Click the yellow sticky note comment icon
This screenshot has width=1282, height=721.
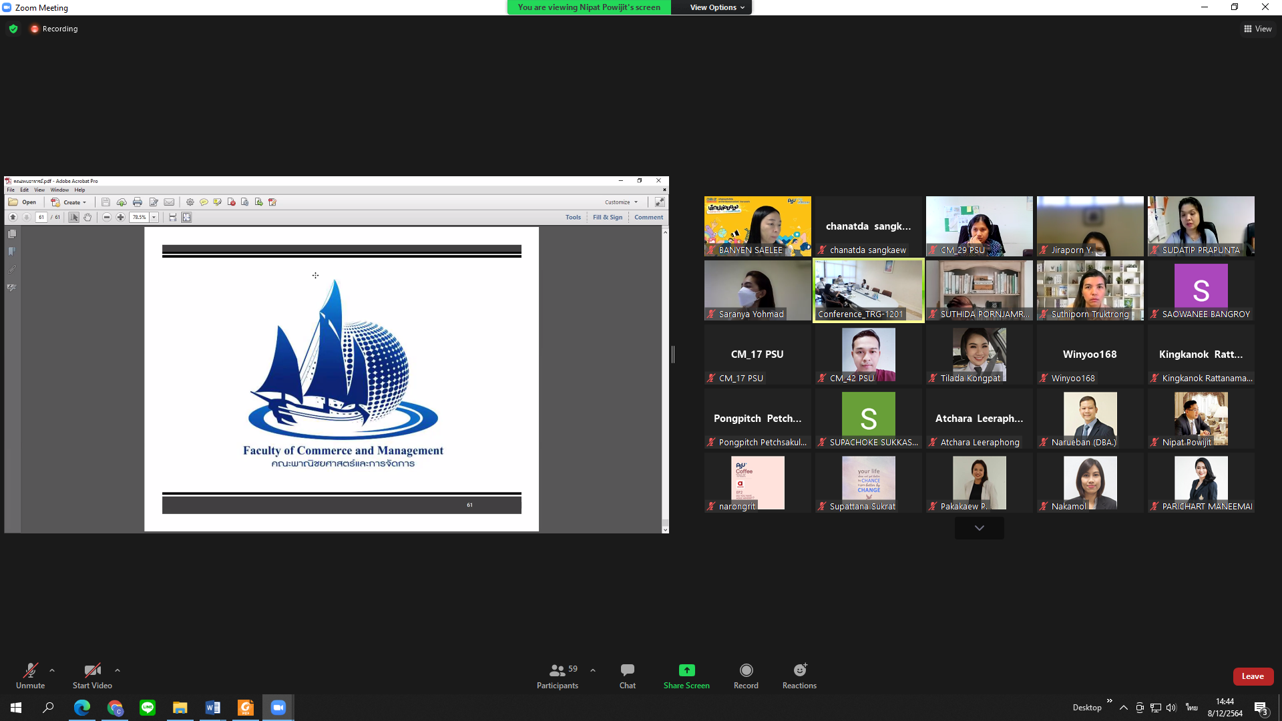(204, 202)
